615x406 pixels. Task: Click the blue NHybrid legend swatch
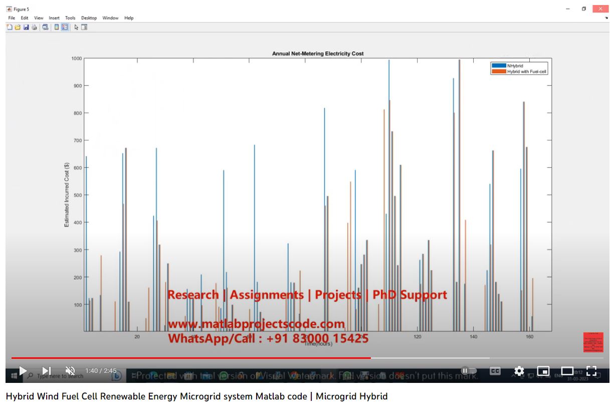pos(499,66)
